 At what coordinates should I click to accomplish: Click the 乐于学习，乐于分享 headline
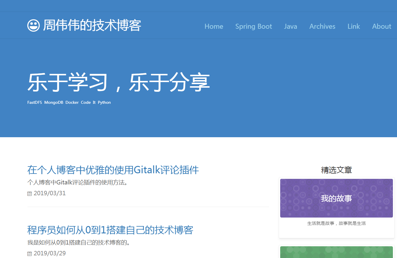coord(119,82)
